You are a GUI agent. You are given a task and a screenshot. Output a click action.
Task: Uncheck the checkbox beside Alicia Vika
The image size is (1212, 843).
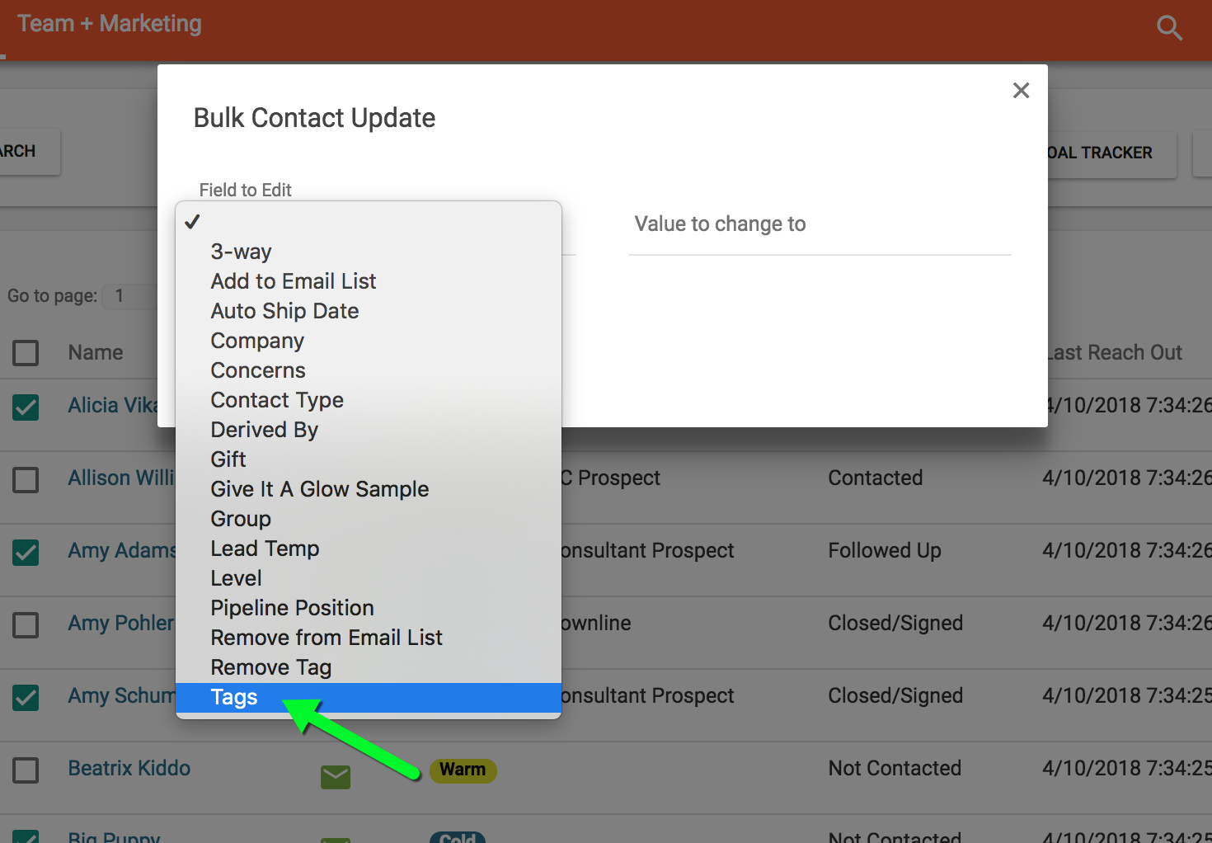point(26,407)
